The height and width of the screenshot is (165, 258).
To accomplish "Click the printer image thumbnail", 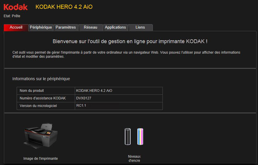I will 41,136.
